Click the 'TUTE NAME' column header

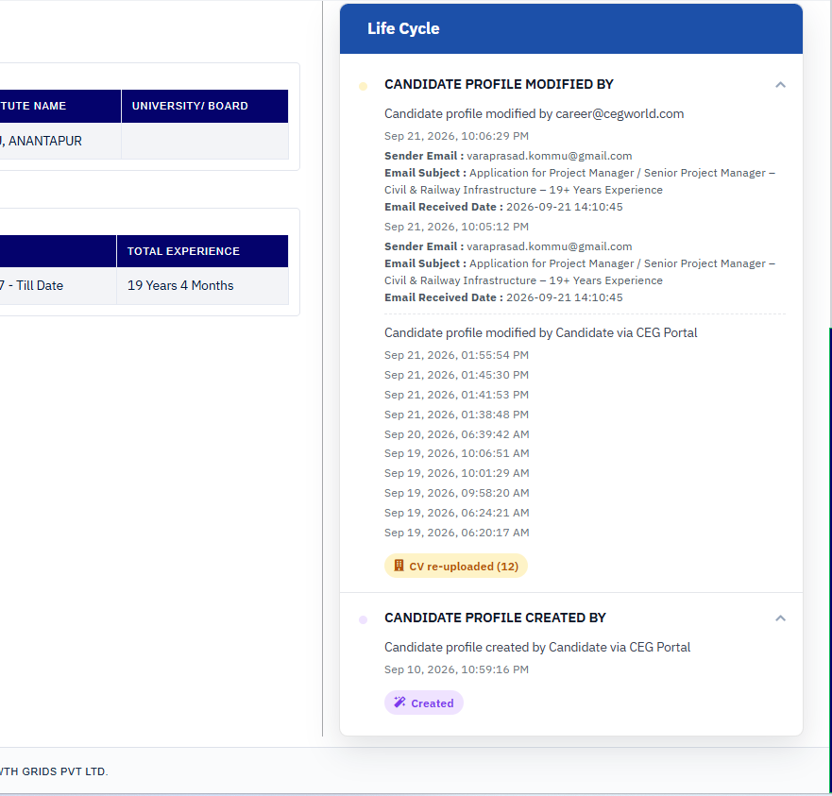pos(60,106)
